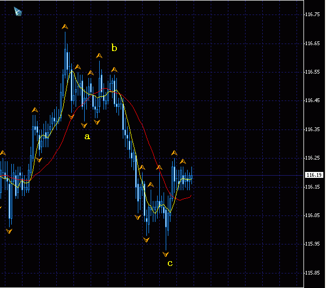Click the 116.05 price axis label
The image size is (326, 288).
coord(313,215)
